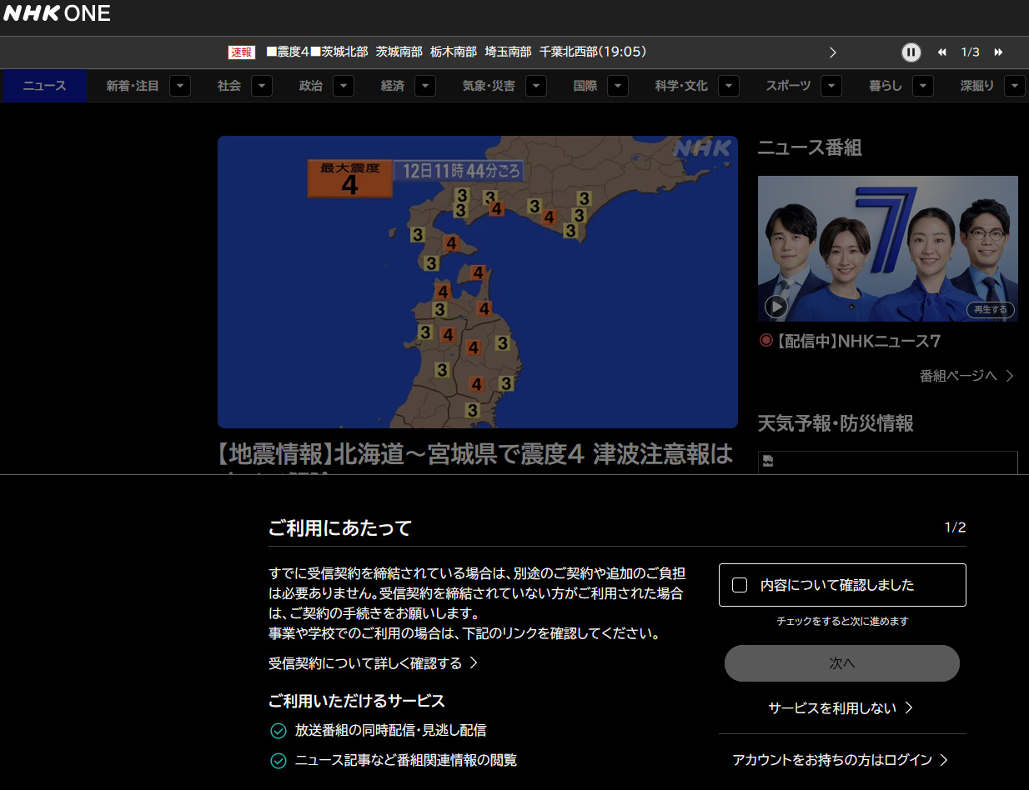Click the 次へ button
This screenshot has height=790, width=1029.
click(841, 663)
